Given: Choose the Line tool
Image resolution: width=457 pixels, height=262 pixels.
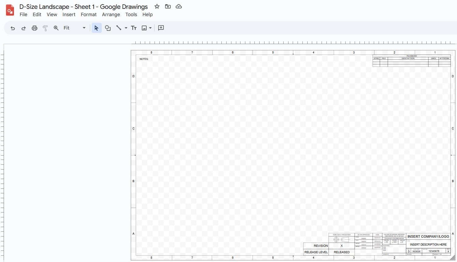Looking at the screenshot, I should pyautogui.click(x=119, y=28).
